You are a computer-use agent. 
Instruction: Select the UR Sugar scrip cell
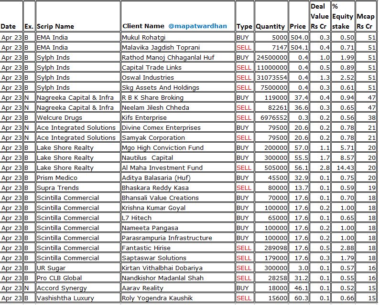(x=78, y=268)
